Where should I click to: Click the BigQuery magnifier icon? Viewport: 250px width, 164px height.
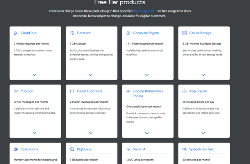click(x=72, y=149)
